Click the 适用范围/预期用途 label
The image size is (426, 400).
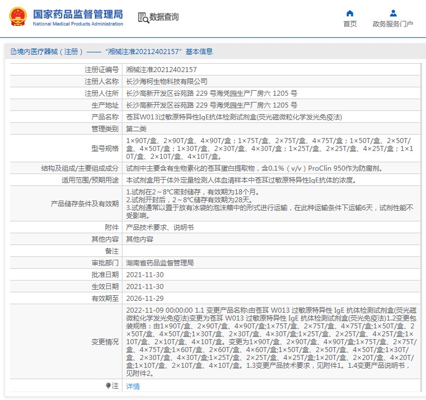tap(90, 180)
